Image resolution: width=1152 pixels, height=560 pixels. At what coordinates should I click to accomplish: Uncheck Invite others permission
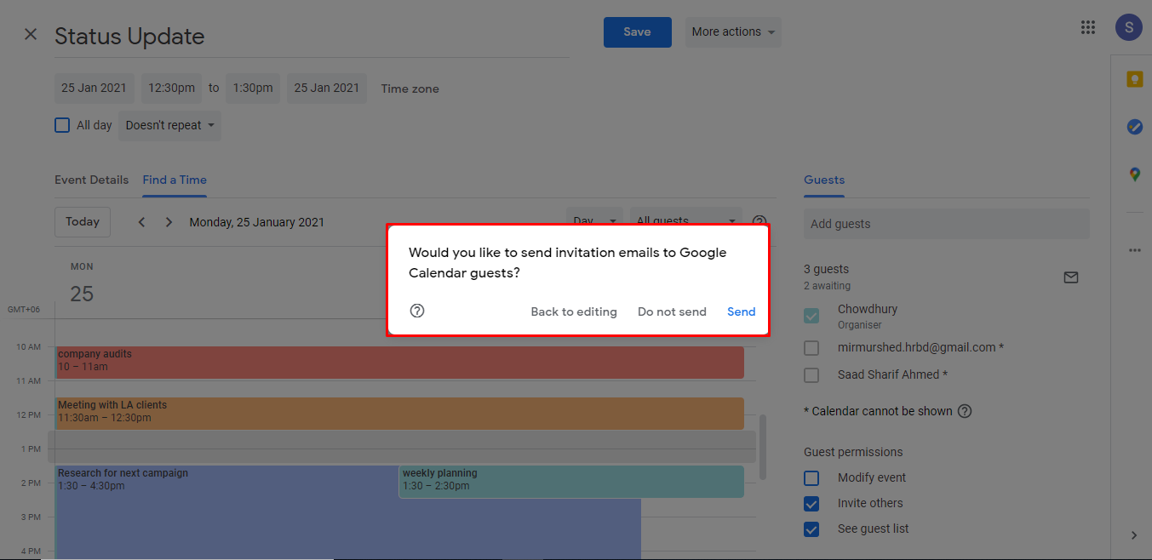811,504
